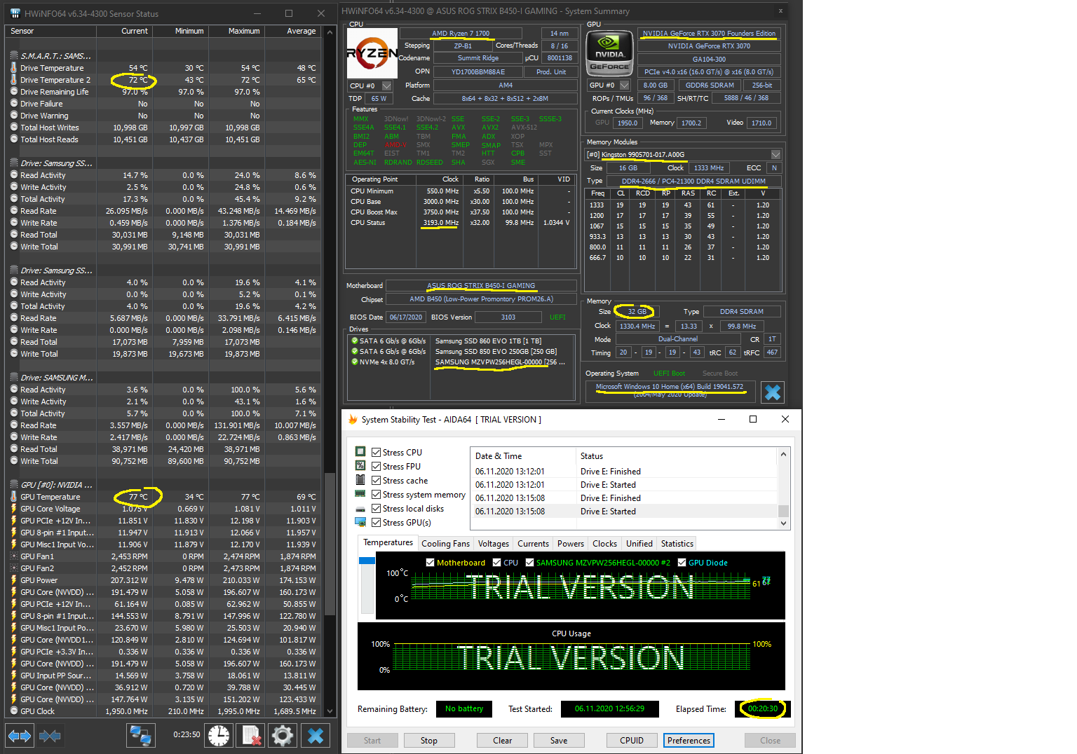Hide the Motherboard temperature graph line

(x=431, y=563)
